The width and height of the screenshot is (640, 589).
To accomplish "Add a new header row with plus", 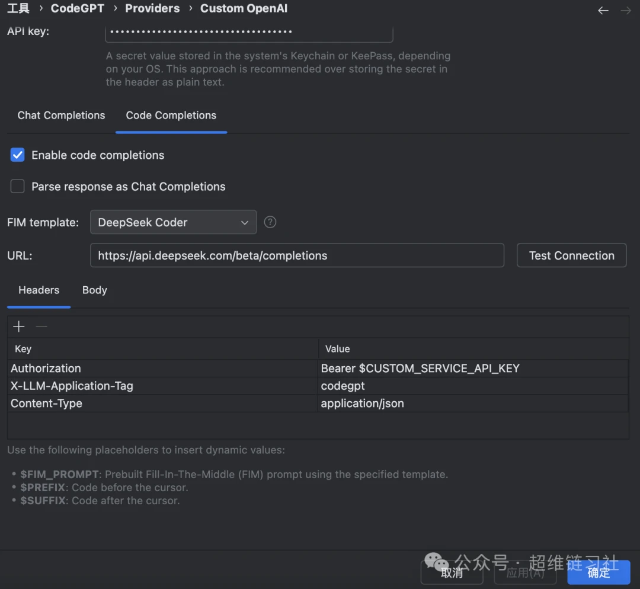I will pyautogui.click(x=19, y=326).
